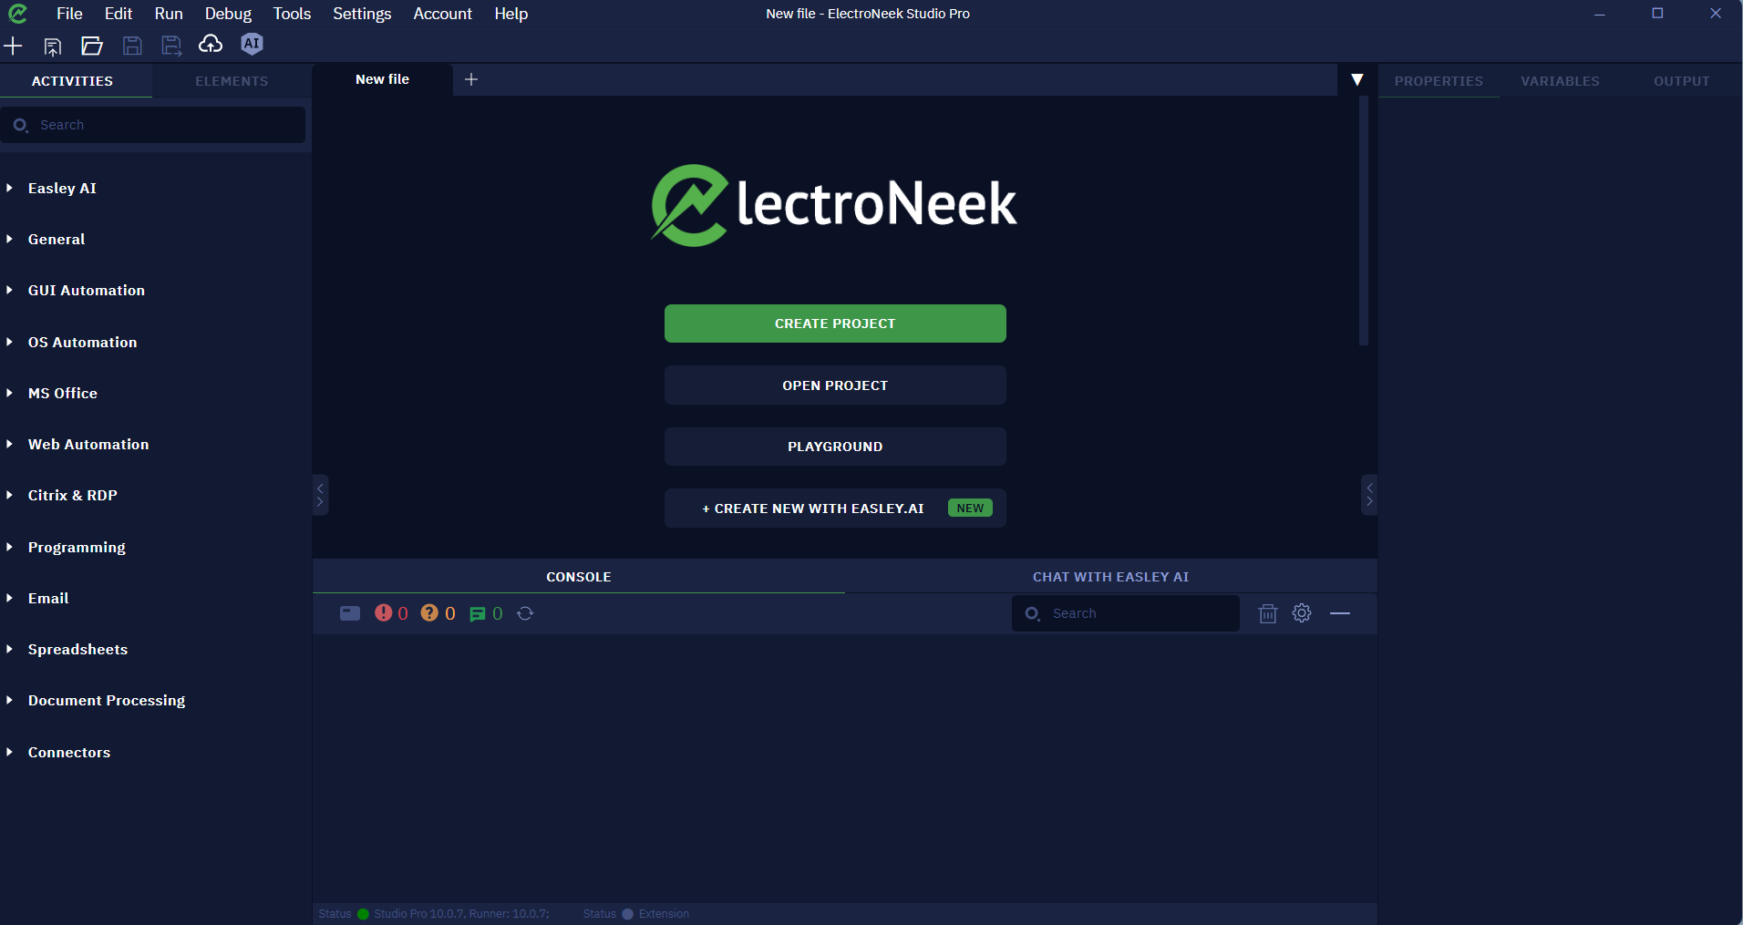Select the New file tab

tap(383, 79)
